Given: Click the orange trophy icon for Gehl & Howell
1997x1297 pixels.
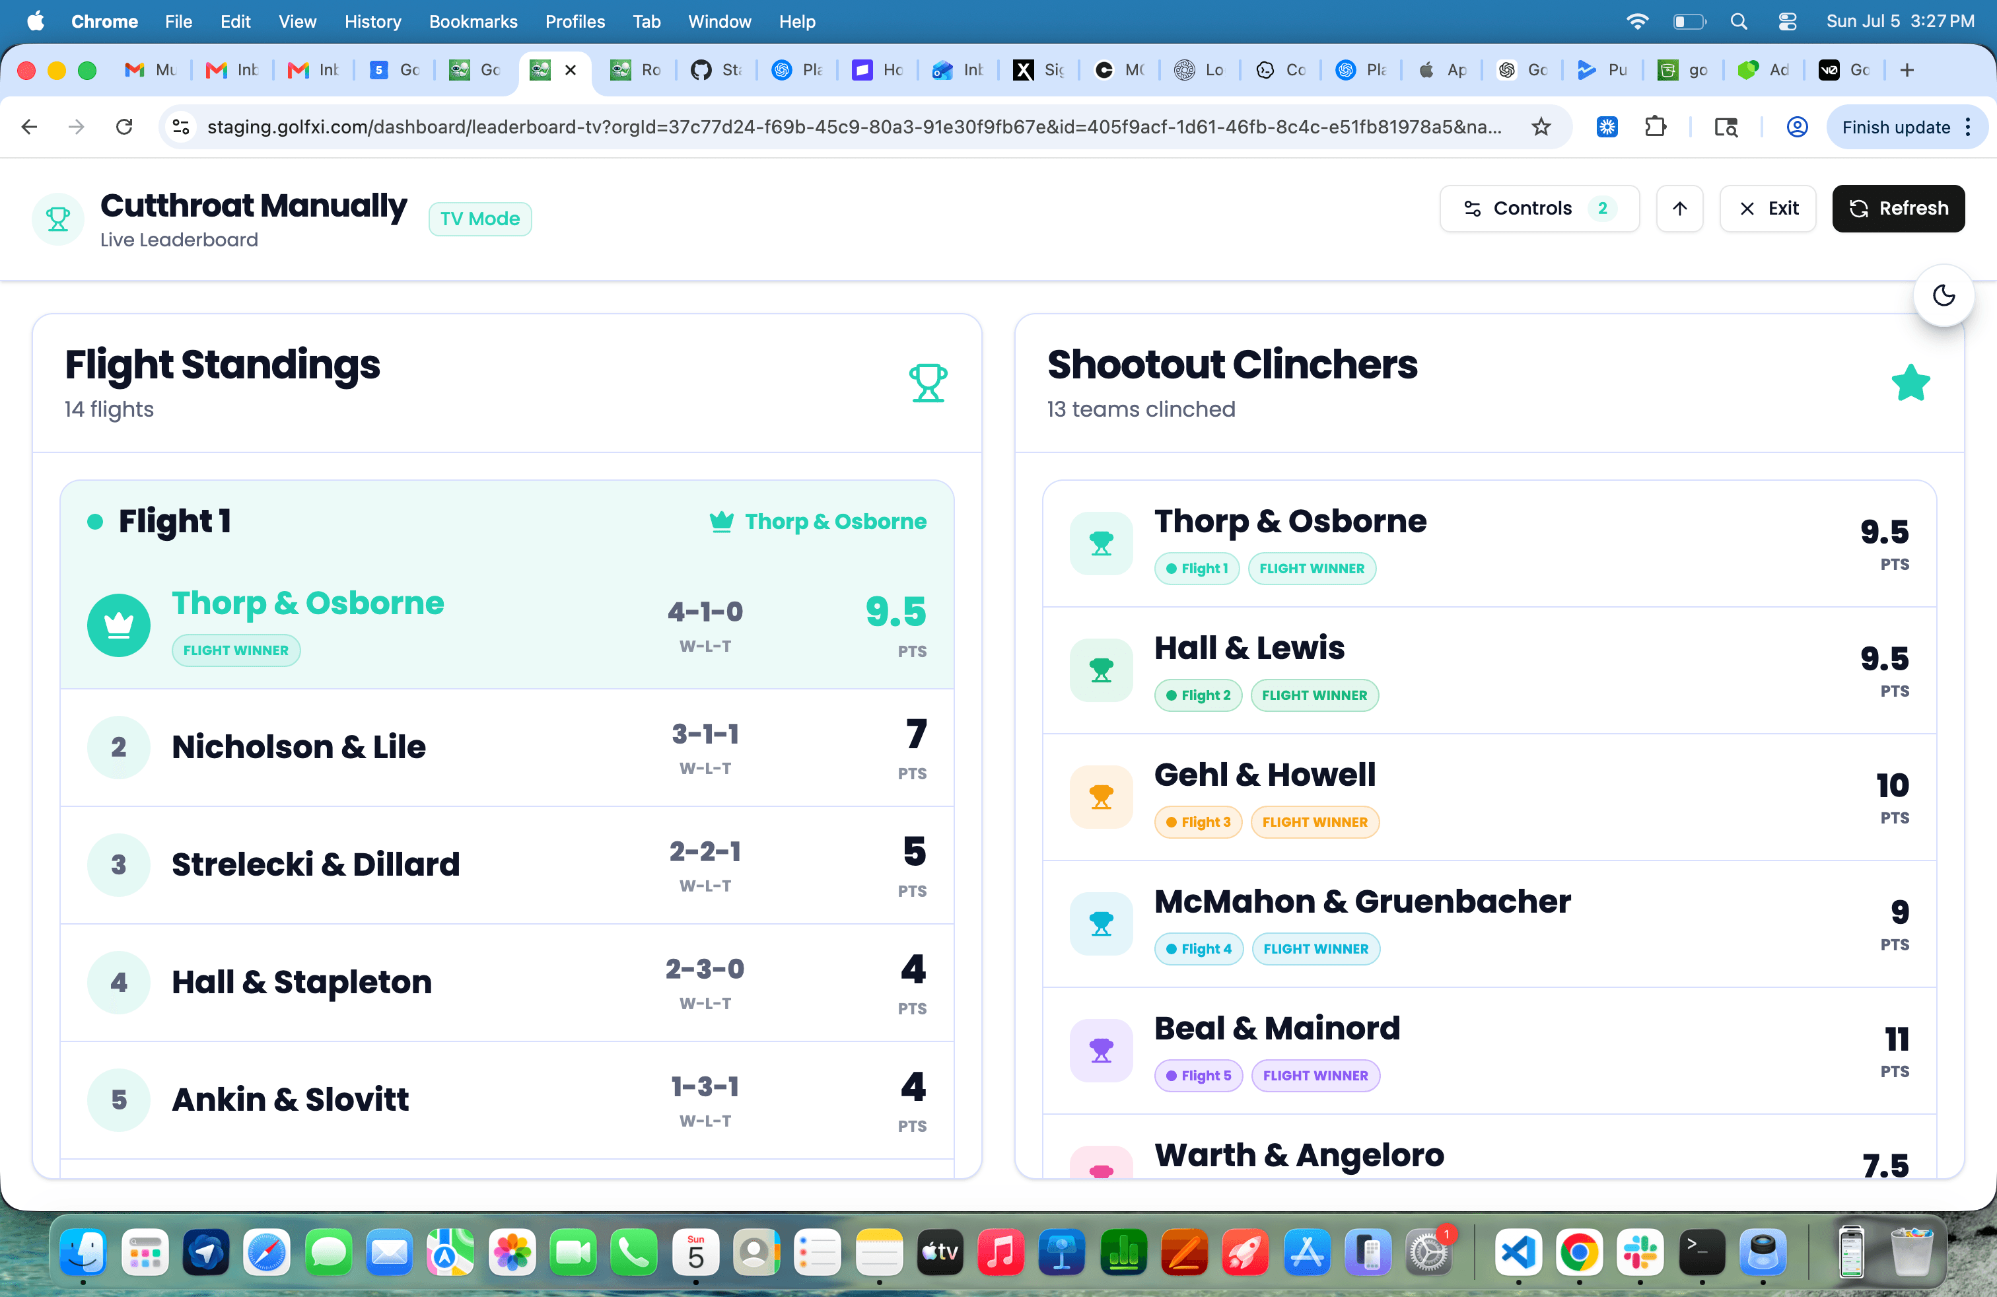Looking at the screenshot, I should pyautogui.click(x=1101, y=797).
